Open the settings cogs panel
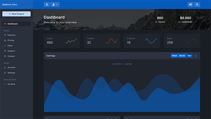 click(190, 4)
